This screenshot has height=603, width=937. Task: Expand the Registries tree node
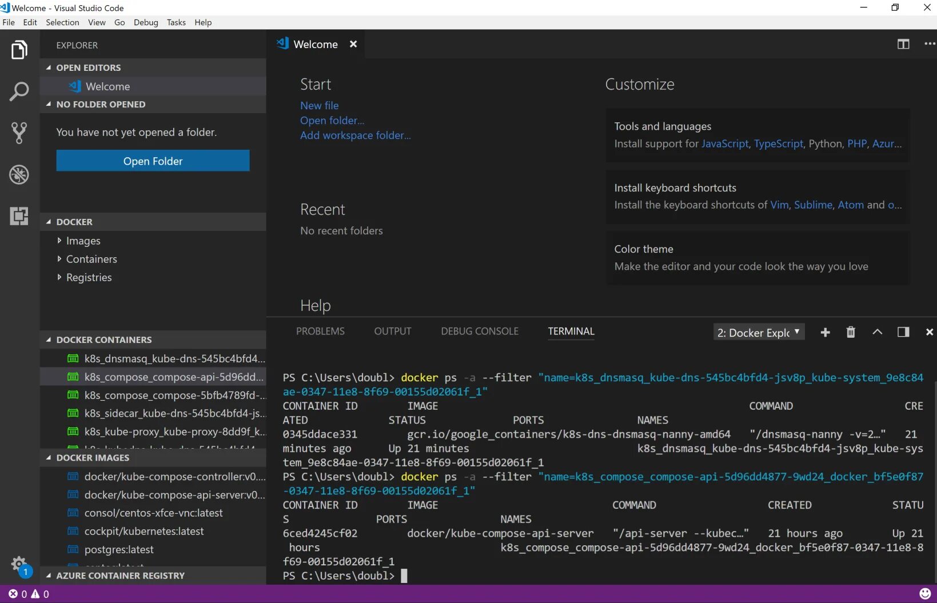(x=59, y=277)
